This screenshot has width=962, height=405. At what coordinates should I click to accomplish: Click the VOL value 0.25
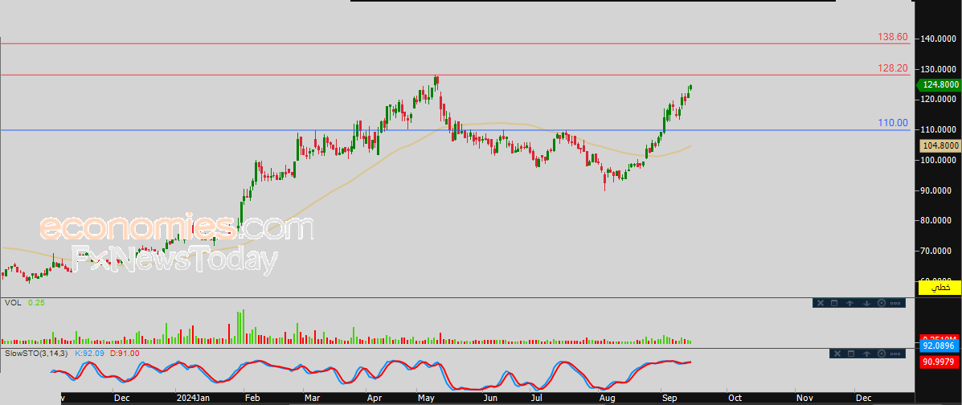coord(36,302)
